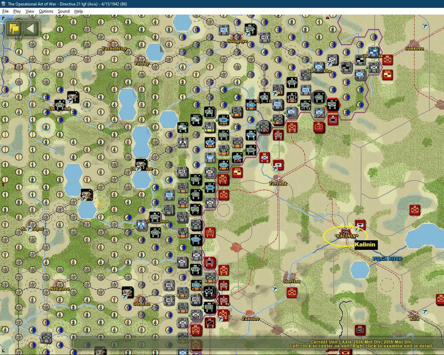This screenshot has width=444, height=355.
Task: Open the Help menu
Action: [78, 11]
